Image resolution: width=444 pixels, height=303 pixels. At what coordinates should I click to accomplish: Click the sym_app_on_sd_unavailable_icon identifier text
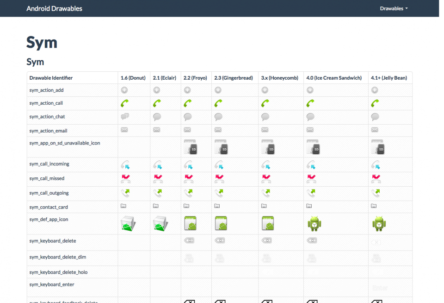coord(65,143)
